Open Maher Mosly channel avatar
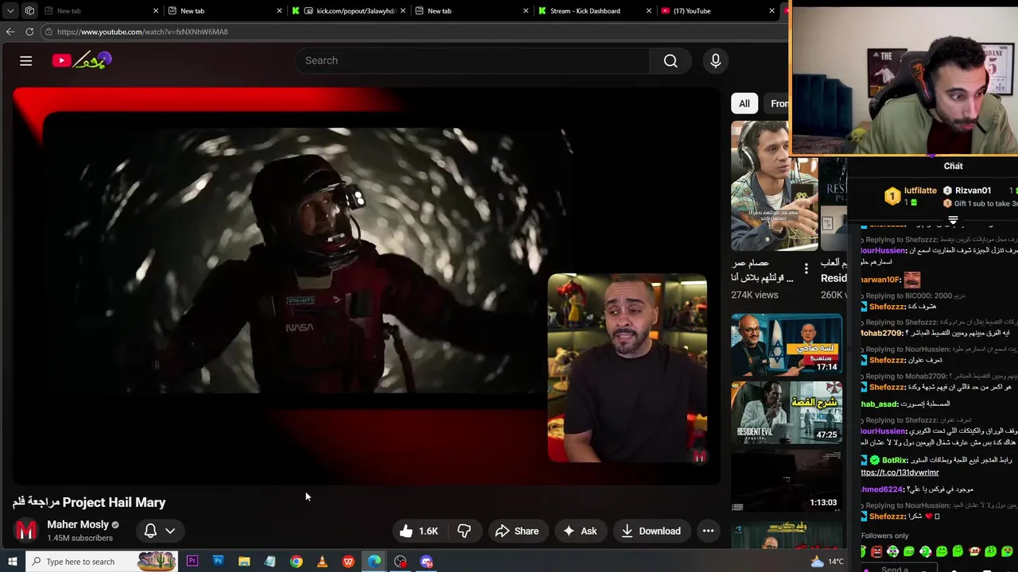Image resolution: width=1018 pixels, height=572 pixels. [x=26, y=531]
